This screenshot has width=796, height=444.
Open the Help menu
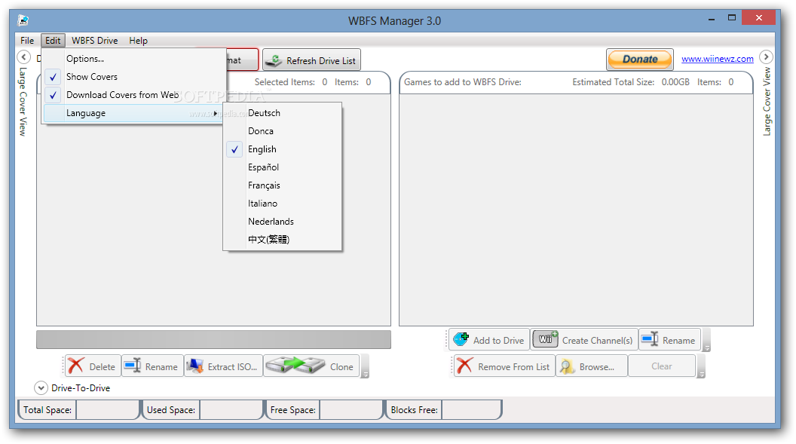click(x=138, y=41)
